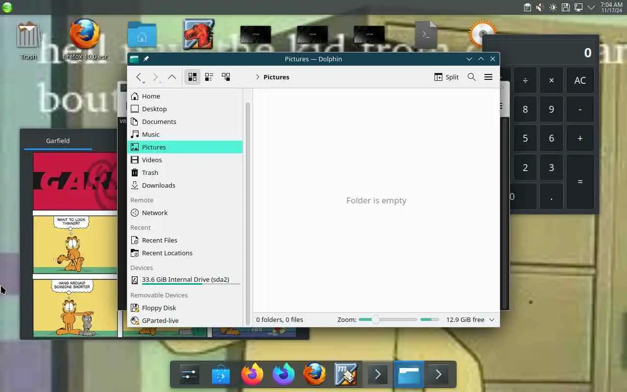Open Dolphin's hamburger menu

[x=488, y=77]
